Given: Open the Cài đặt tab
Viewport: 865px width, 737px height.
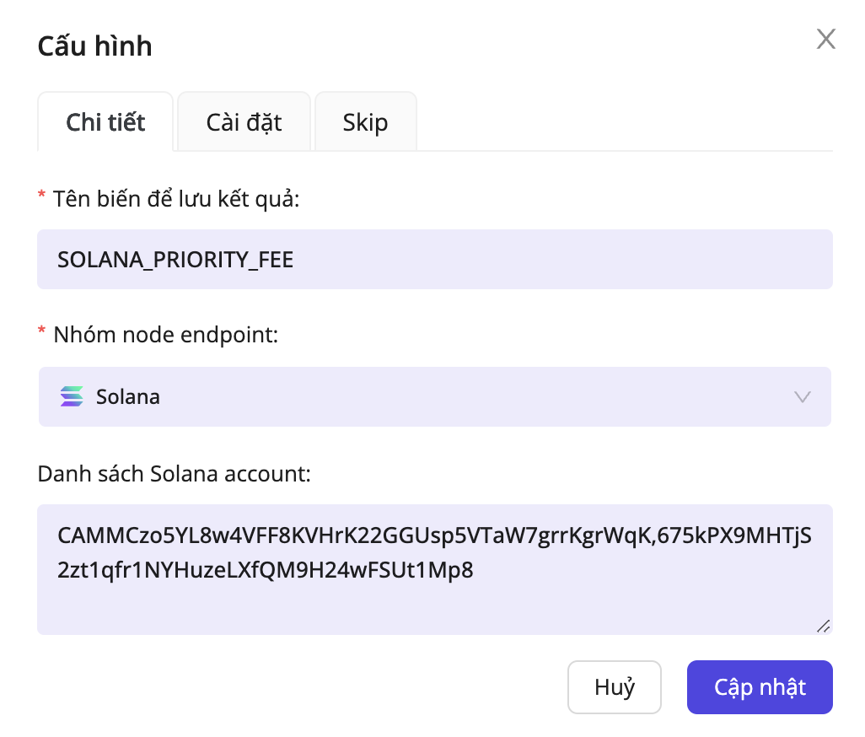Looking at the screenshot, I should click(x=244, y=122).
